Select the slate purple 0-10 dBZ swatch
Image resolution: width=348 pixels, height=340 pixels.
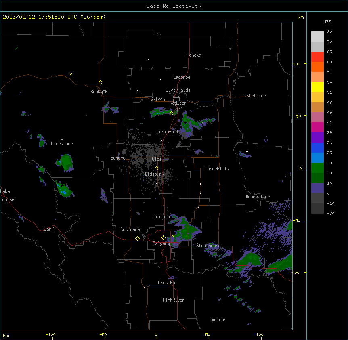[x=317, y=188]
